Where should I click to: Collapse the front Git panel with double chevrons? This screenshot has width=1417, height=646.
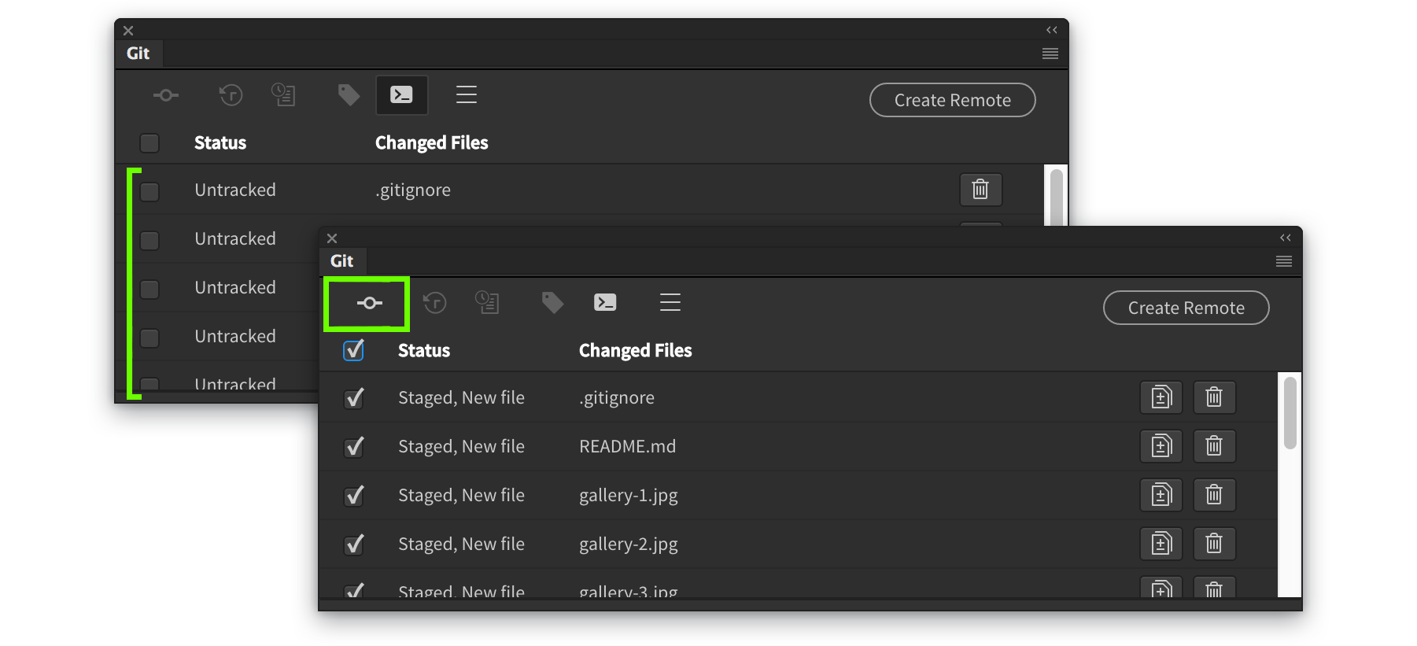[1285, 238]
